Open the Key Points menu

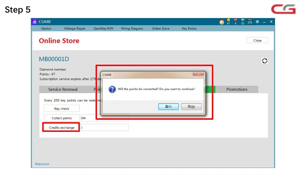coord(189,29)
